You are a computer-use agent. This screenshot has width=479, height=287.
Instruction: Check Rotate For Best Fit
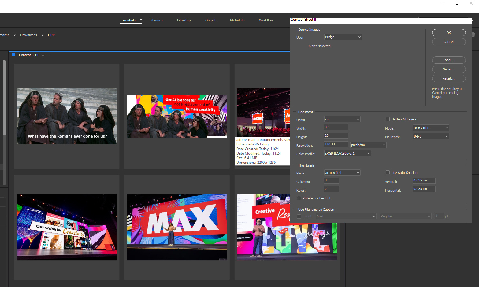pos(299,198)
